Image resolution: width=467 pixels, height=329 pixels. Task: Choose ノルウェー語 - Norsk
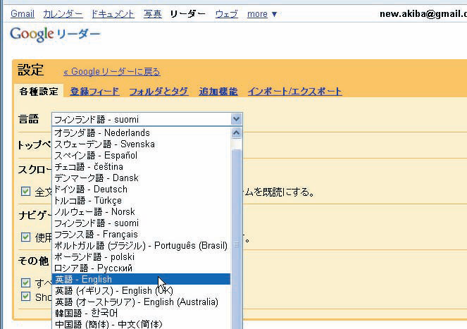(x=141, y=211)
